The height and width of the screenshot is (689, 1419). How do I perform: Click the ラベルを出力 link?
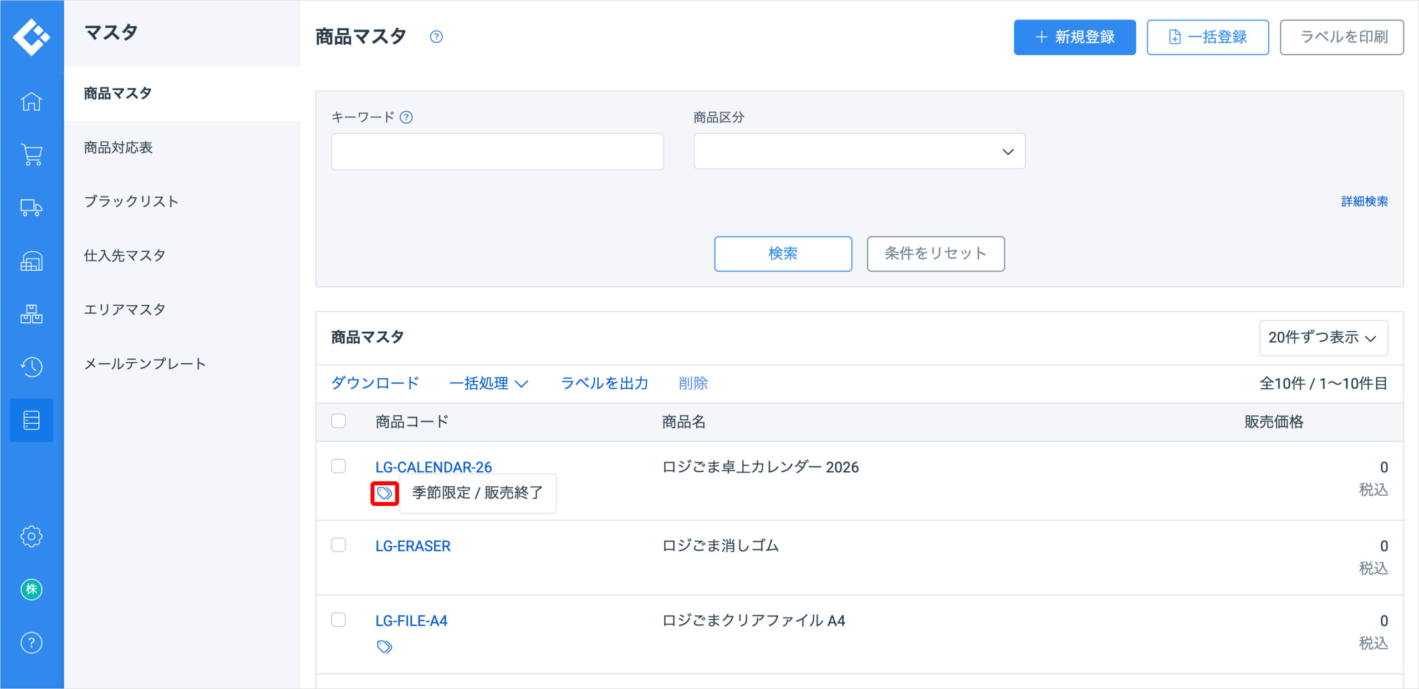[x=604, y=383]
